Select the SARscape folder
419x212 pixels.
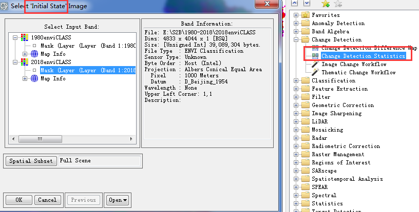point(324,171)
